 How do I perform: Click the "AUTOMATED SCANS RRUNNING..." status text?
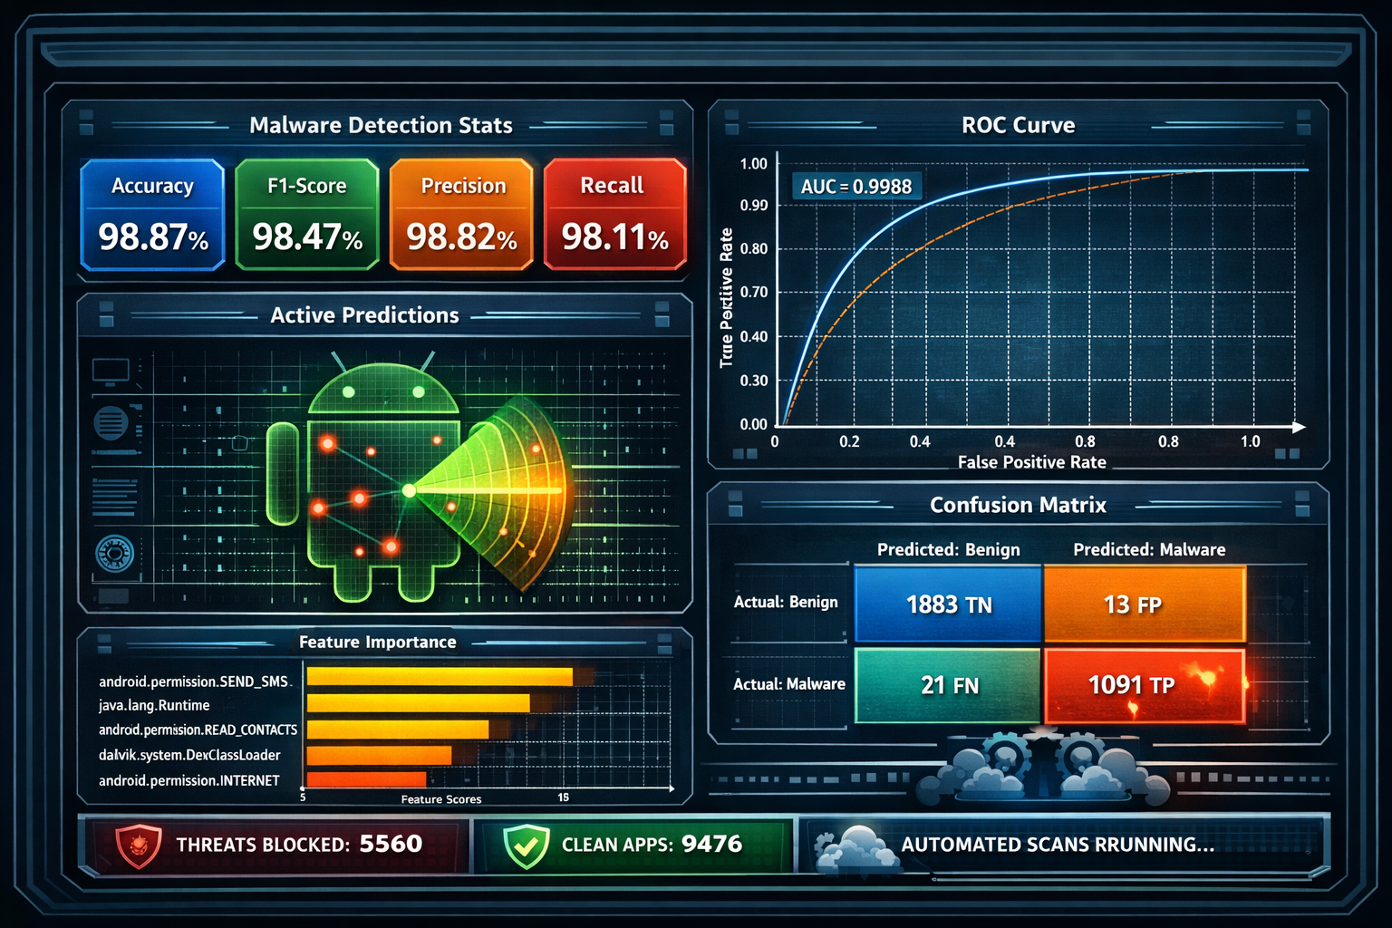[1058, 845]
